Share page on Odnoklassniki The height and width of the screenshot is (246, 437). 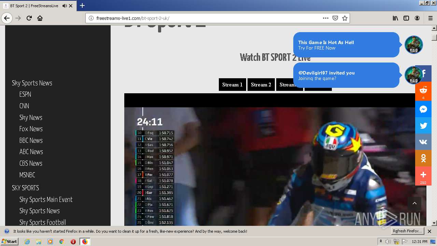pyautogui.click(x=423, y=159)
